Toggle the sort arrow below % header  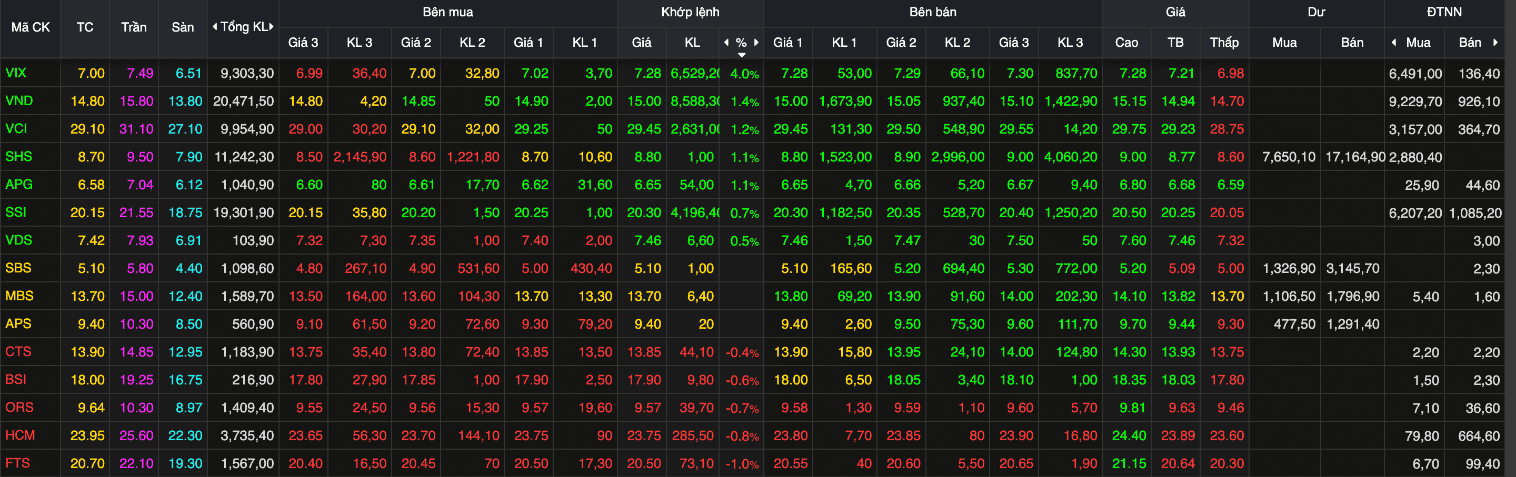click(742, 55)
